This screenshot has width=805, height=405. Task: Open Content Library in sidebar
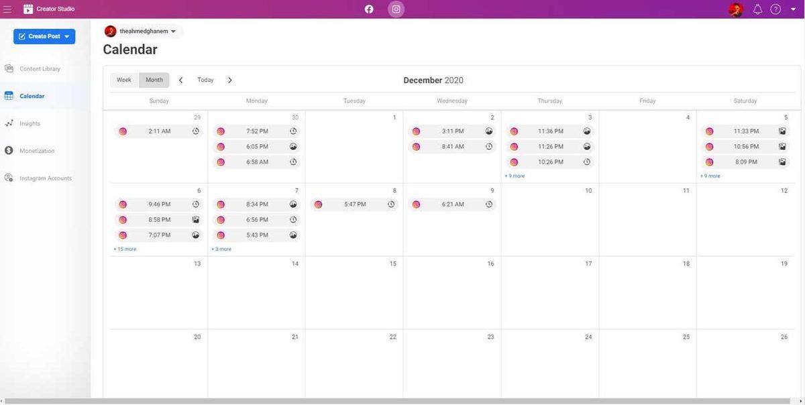40,69
